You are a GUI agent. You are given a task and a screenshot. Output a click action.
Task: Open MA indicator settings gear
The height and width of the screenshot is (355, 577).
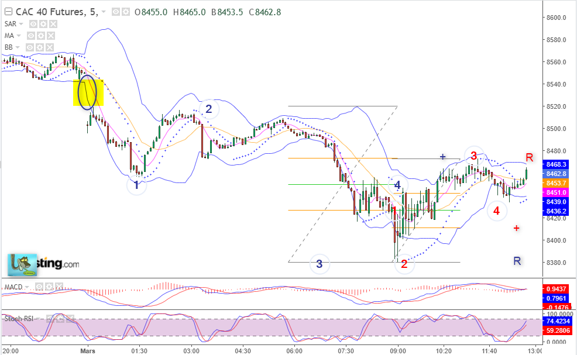pos(41,36)
